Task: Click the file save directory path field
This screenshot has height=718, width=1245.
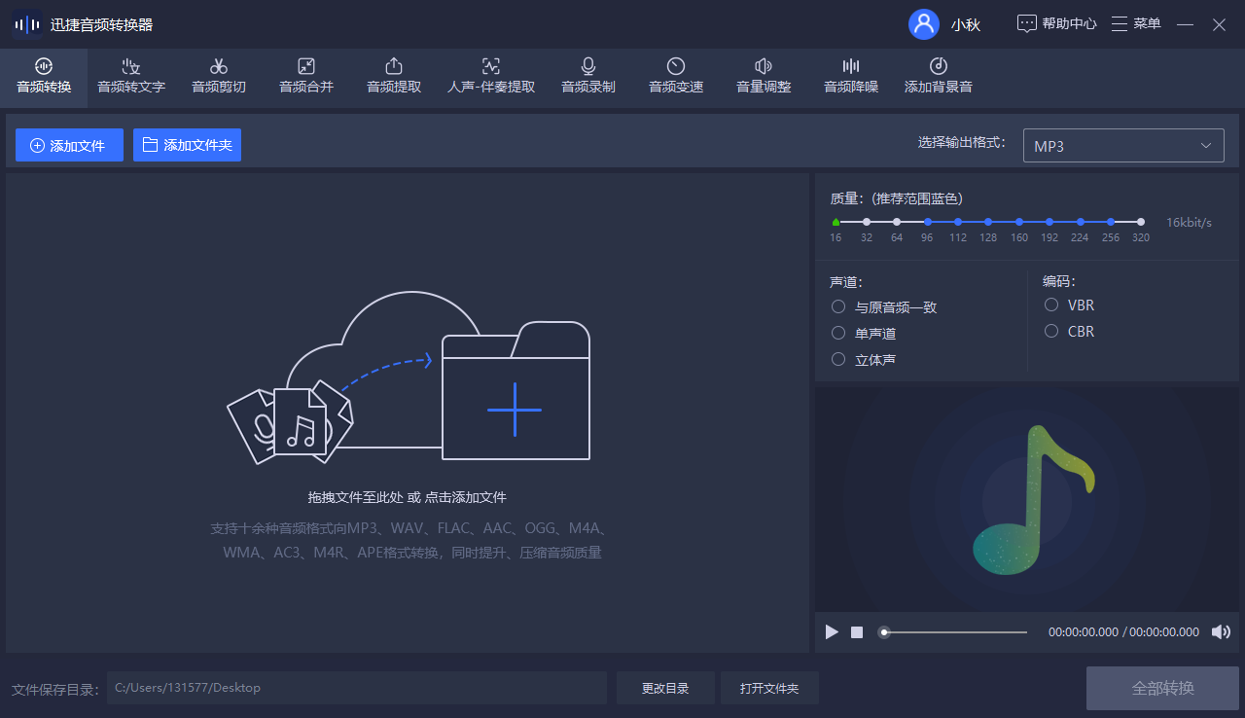Action: pyautogui.click(x=357, y=687)
